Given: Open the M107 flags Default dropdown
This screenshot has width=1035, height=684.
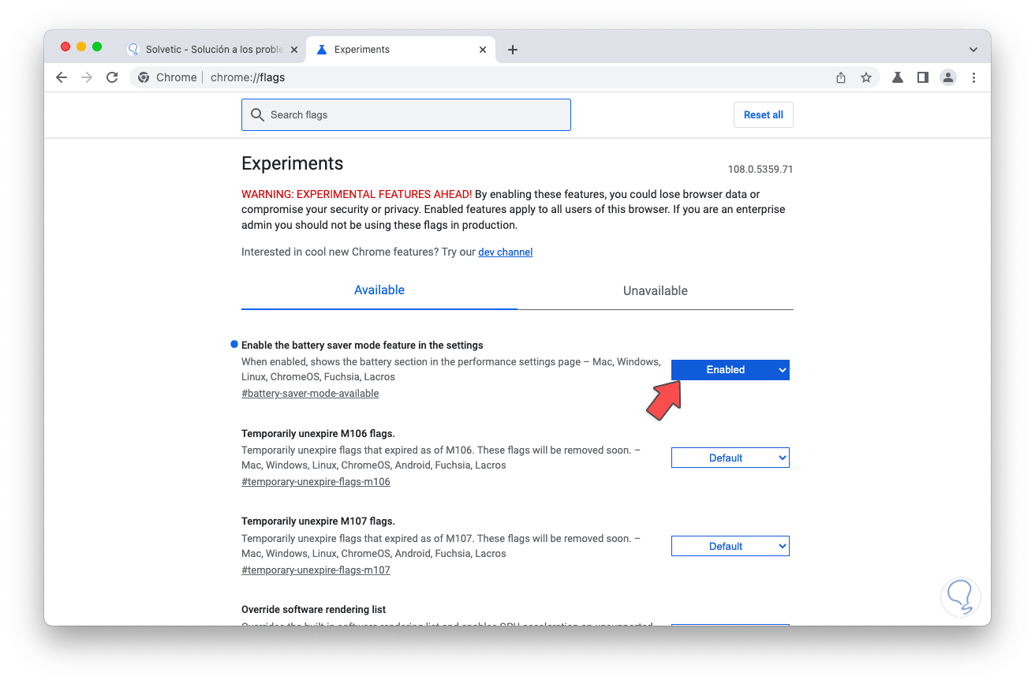Looking at the screenshot, I should pyautogui.click(x=730, y=546).
